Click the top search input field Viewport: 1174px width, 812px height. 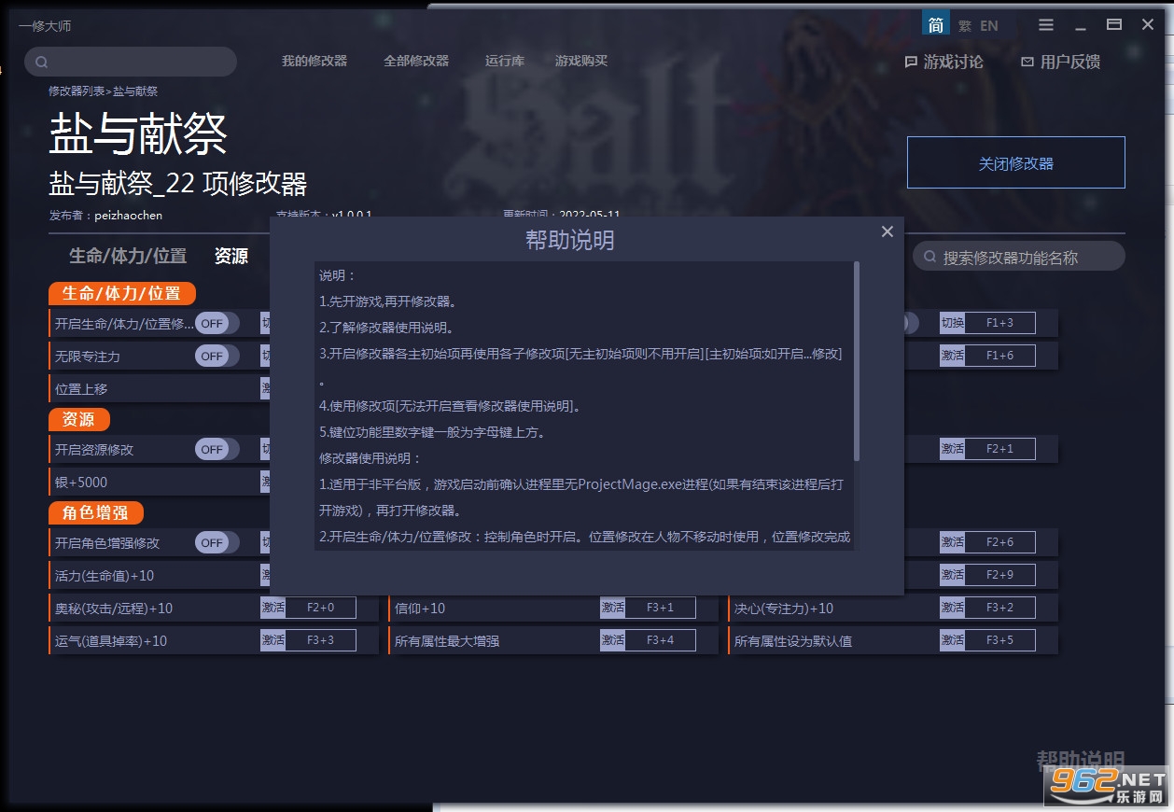coord(131,62)
